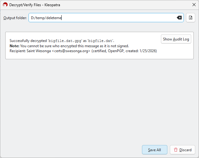Focus the Output folder path field
199x158 pixels.
point(102,18)
